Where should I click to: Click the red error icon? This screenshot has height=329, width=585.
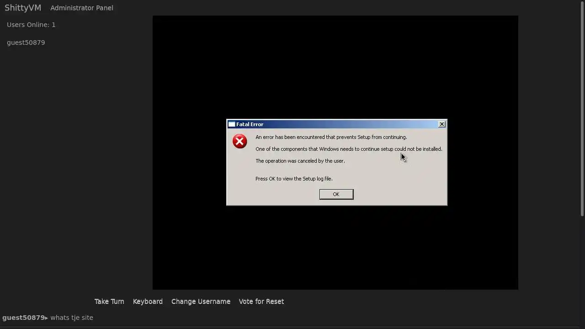239,141
